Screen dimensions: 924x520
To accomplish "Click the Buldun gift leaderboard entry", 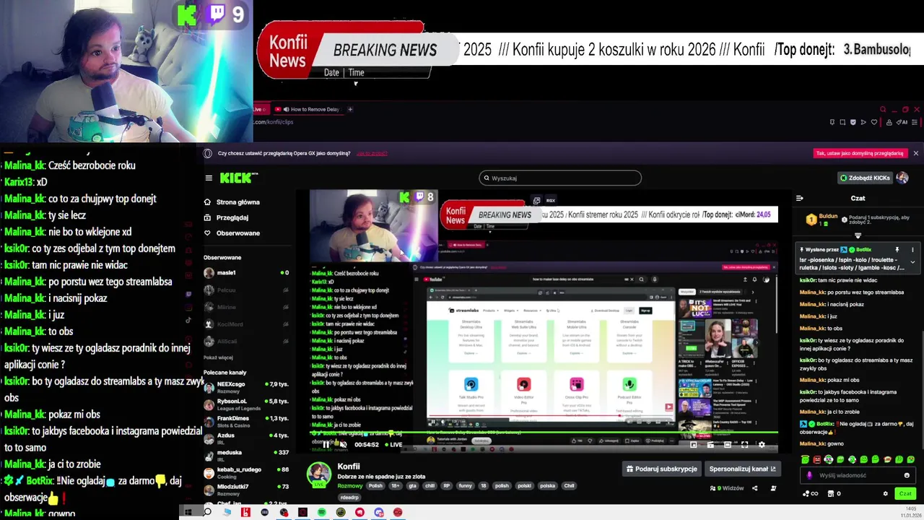I will 821,219.
